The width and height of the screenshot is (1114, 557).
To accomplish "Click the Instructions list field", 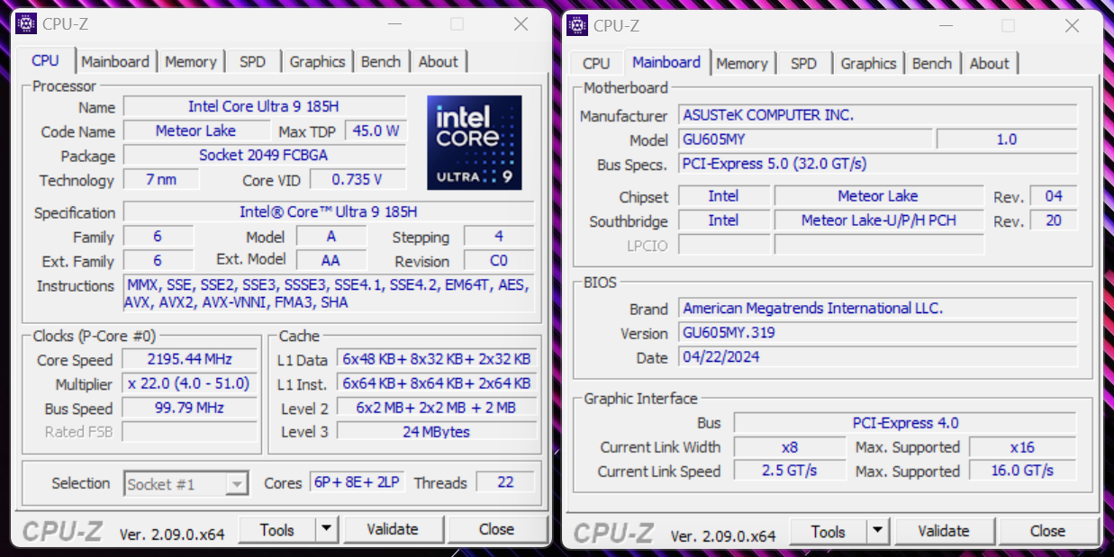I will point(329,294).
